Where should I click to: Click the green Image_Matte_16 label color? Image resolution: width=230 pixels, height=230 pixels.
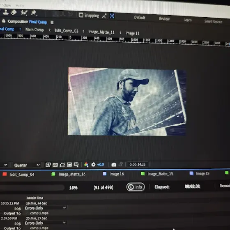click(x=53, y=174)
